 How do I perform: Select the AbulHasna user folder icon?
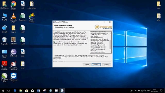tap(4, 5)
